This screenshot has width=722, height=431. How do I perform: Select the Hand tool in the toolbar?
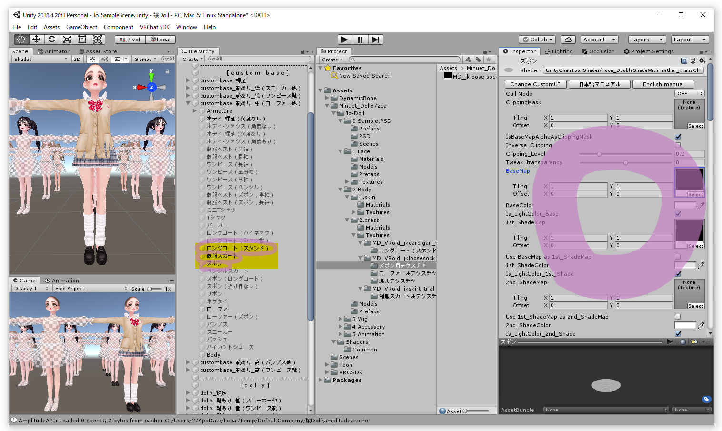tap(20, 40)
